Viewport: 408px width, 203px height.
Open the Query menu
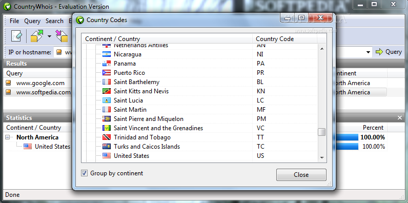[32, 21]
